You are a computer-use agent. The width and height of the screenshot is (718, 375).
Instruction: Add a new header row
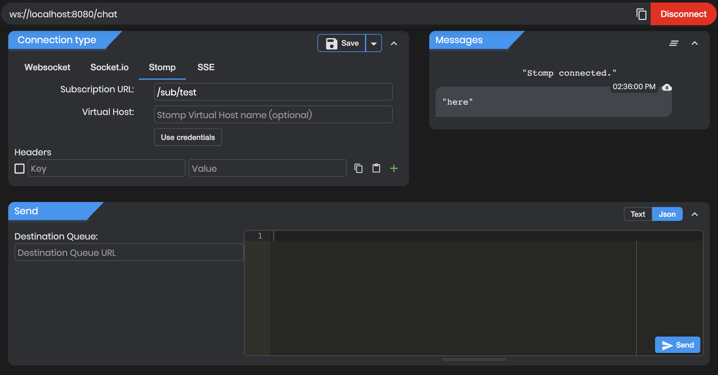[x=394, y=168]
